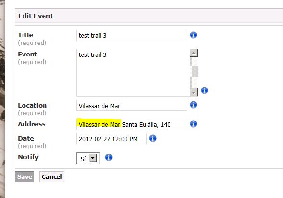Expand the Notify dropdown showing Sí

pyautogui.click(x=88, y=158)
